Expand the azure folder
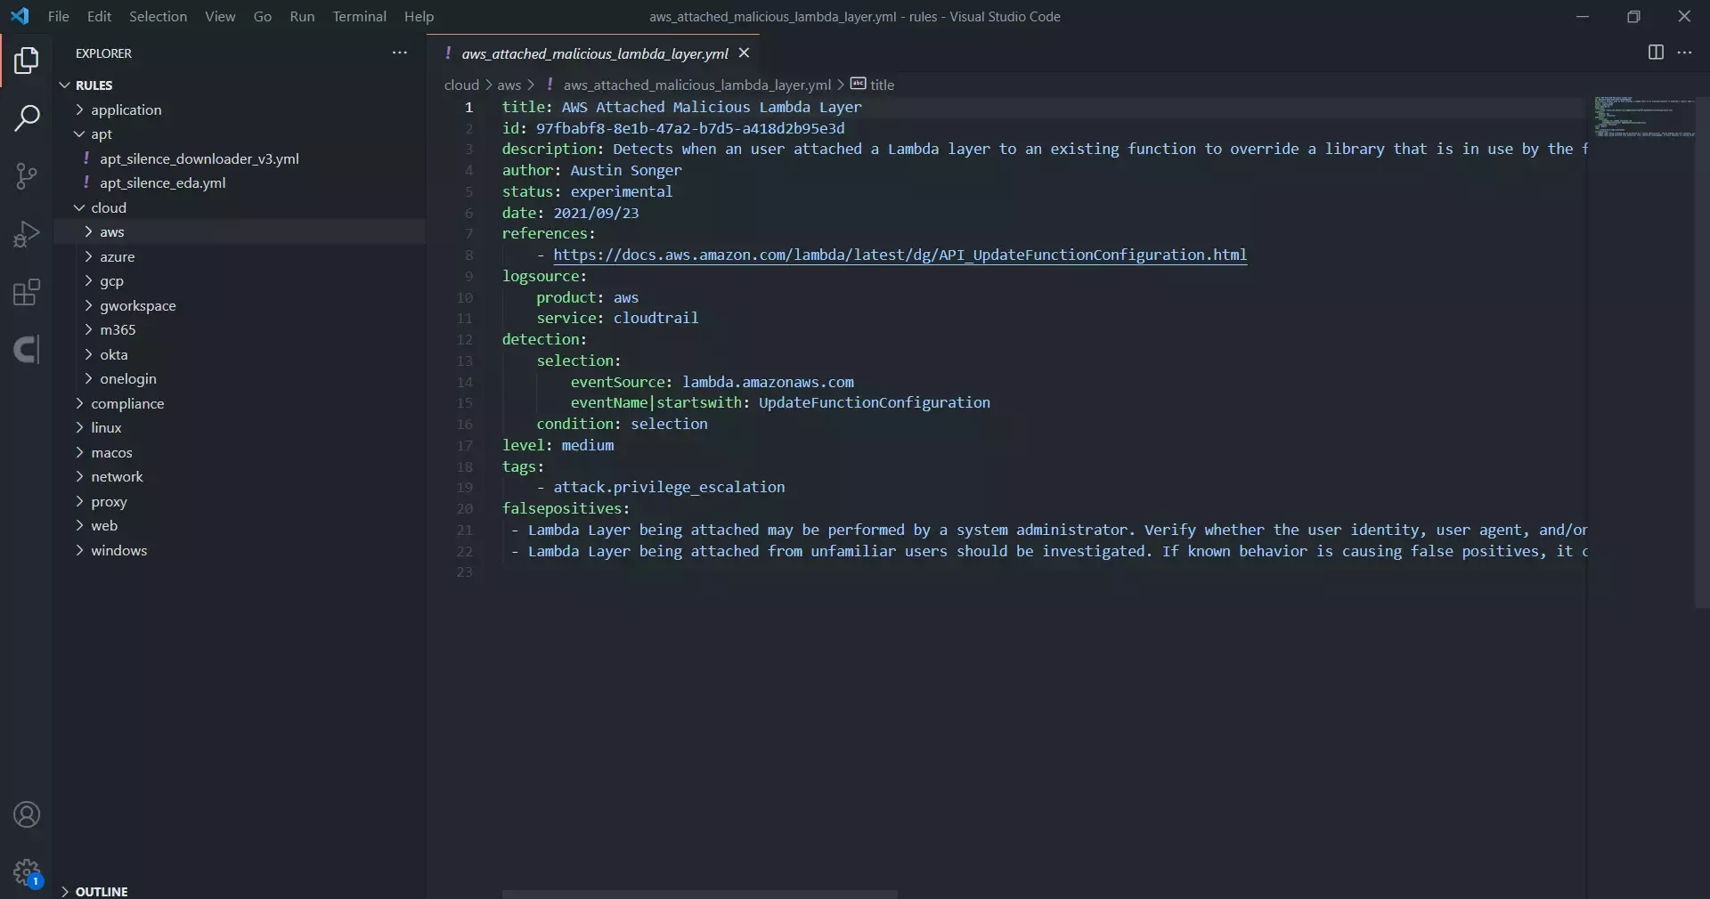Image resolution: width=1710 pixels, height=899 pixels. [x=88, y=256]
